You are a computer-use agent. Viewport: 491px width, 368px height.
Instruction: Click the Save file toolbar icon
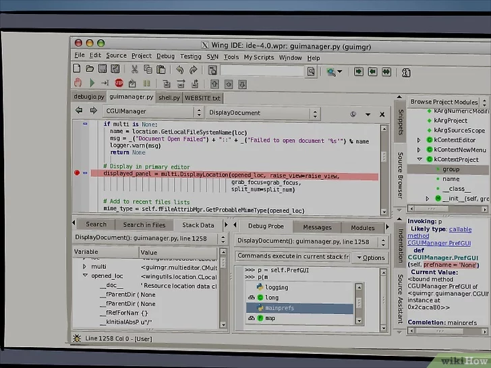[x=103, y=69]
